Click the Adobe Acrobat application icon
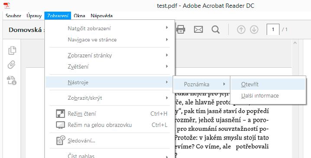 pos(6,5)
